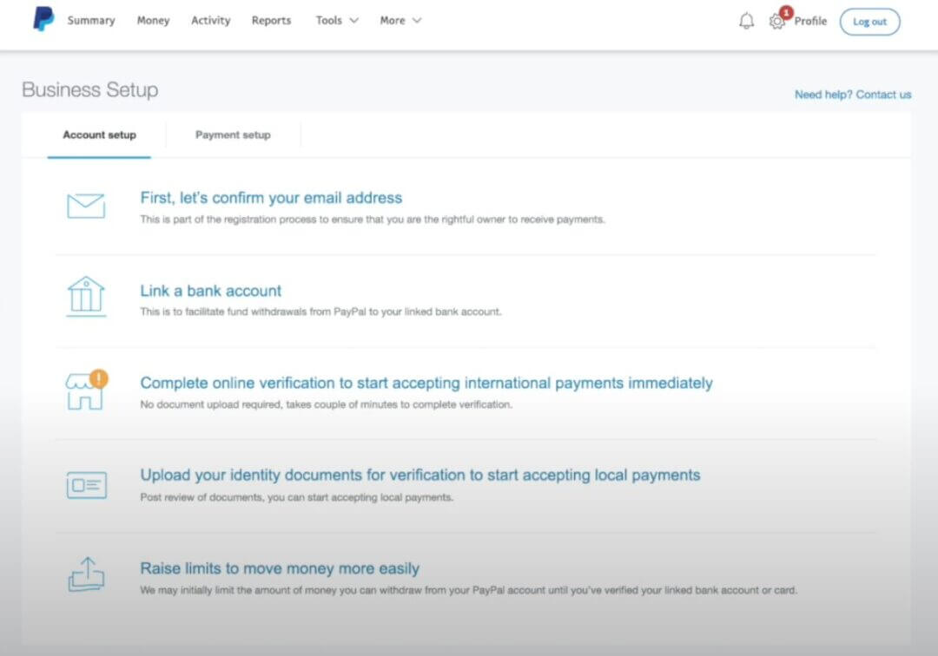Click the identity card icon
Viewport: 938px width, 656px height.
(87, 485)
